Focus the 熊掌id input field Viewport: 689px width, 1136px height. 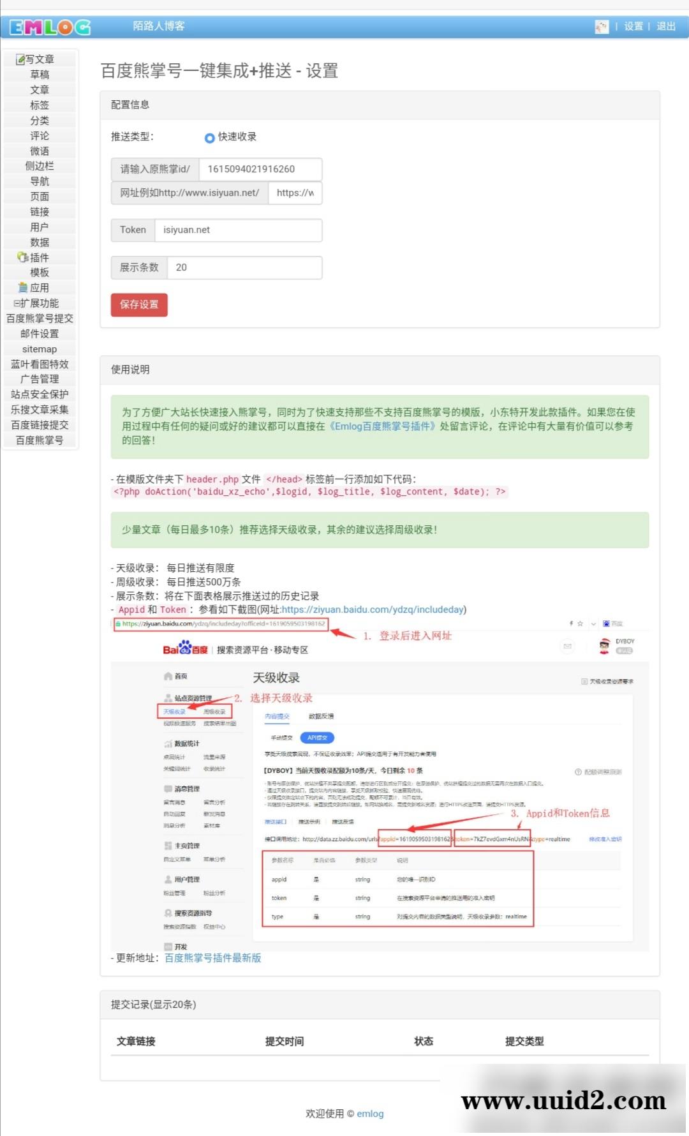260,169
